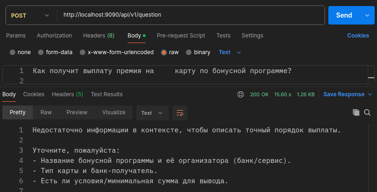Select the form-data body type
Screen dimensions: 377x192
55,52
